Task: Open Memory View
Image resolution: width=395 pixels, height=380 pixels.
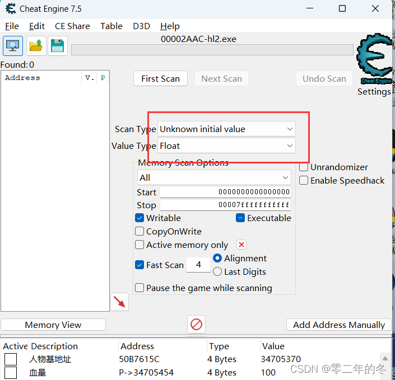Action: click(53, 325)
